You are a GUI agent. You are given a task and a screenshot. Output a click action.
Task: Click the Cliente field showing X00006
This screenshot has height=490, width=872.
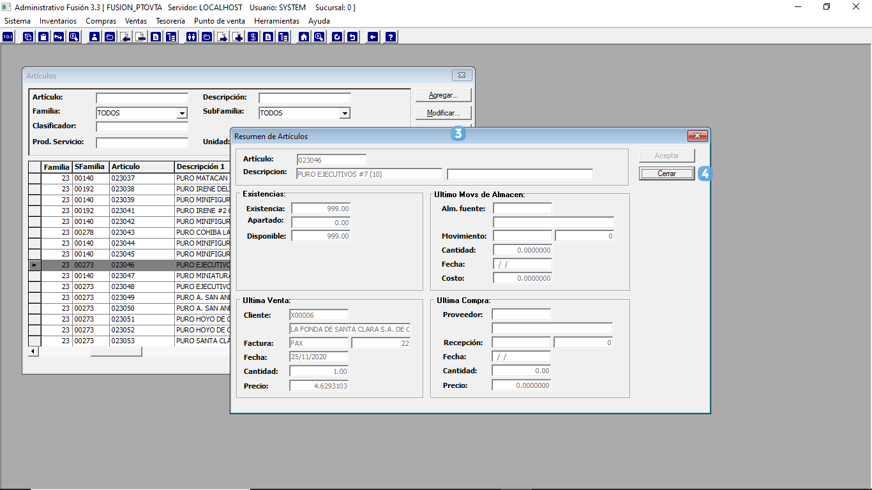(x=319, y=315)
